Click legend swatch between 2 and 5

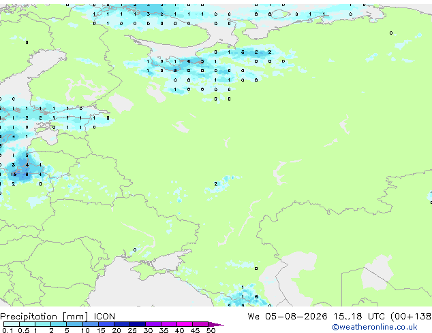point(59,324)
